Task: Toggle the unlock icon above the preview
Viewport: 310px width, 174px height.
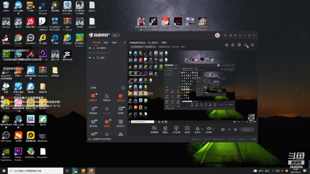Action: [x=233, y=45]
